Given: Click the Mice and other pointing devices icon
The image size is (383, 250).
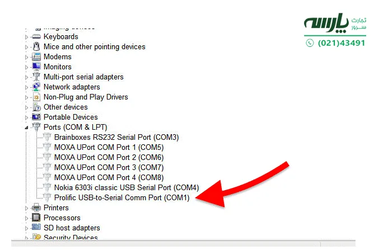Looking at the screenshot, I should [36, 46].
